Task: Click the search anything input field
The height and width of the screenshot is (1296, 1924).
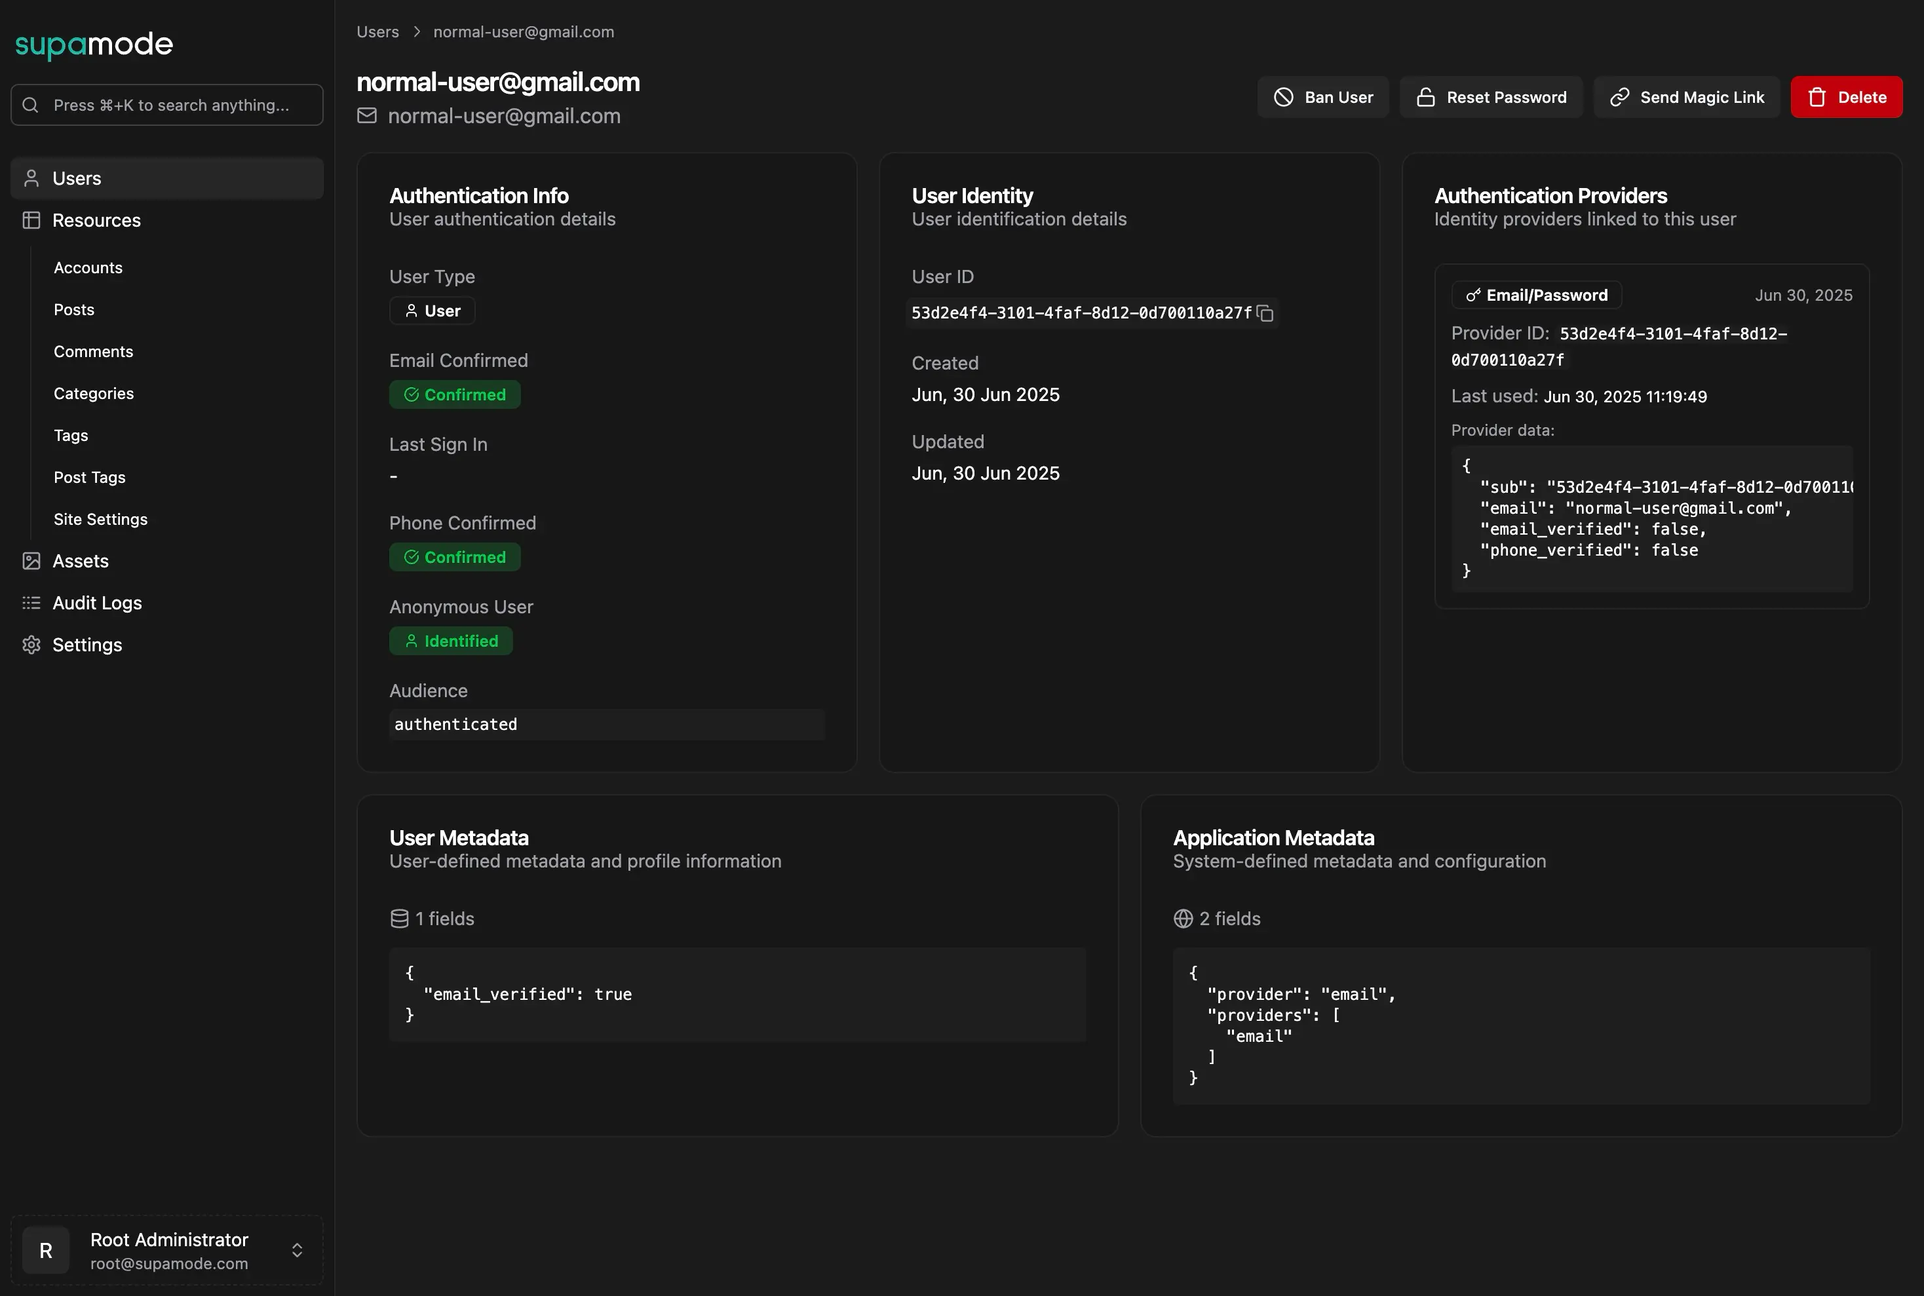Action: pos(166,104)
